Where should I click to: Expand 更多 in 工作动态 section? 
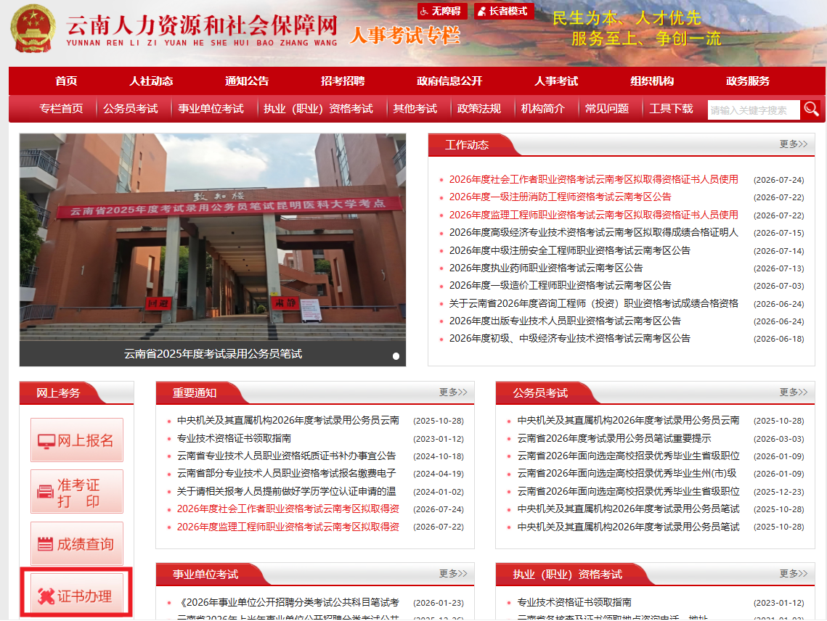[x=794, y=144]
